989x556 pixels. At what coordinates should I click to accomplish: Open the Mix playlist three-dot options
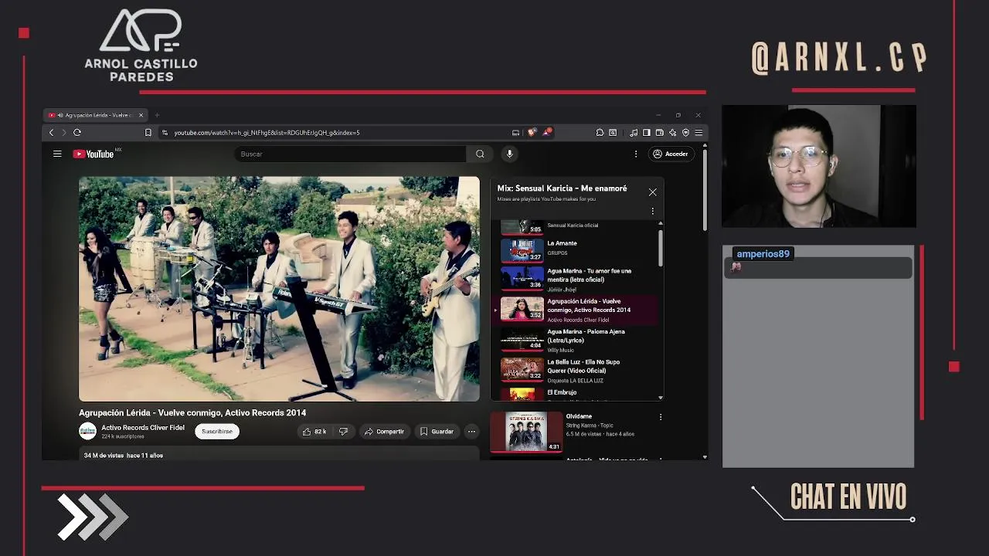coord(652,211)
